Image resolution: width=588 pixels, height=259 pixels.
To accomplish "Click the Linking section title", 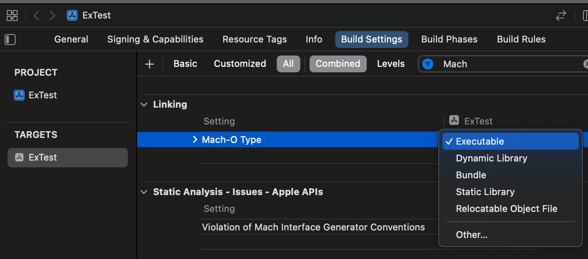I will point(170,104).
